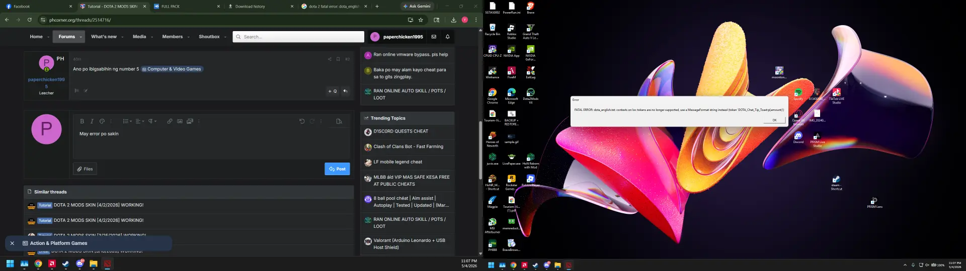Open Discord from left taskbar

(79, 263)
